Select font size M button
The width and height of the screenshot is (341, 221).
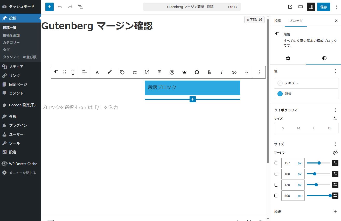[x=298, y=128]
